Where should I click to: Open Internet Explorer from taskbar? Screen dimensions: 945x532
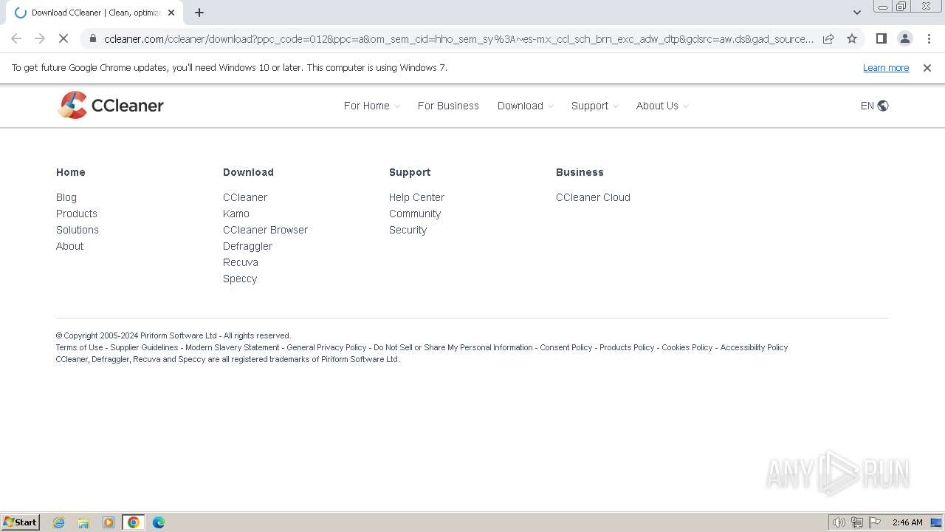[x=58, y=522]
